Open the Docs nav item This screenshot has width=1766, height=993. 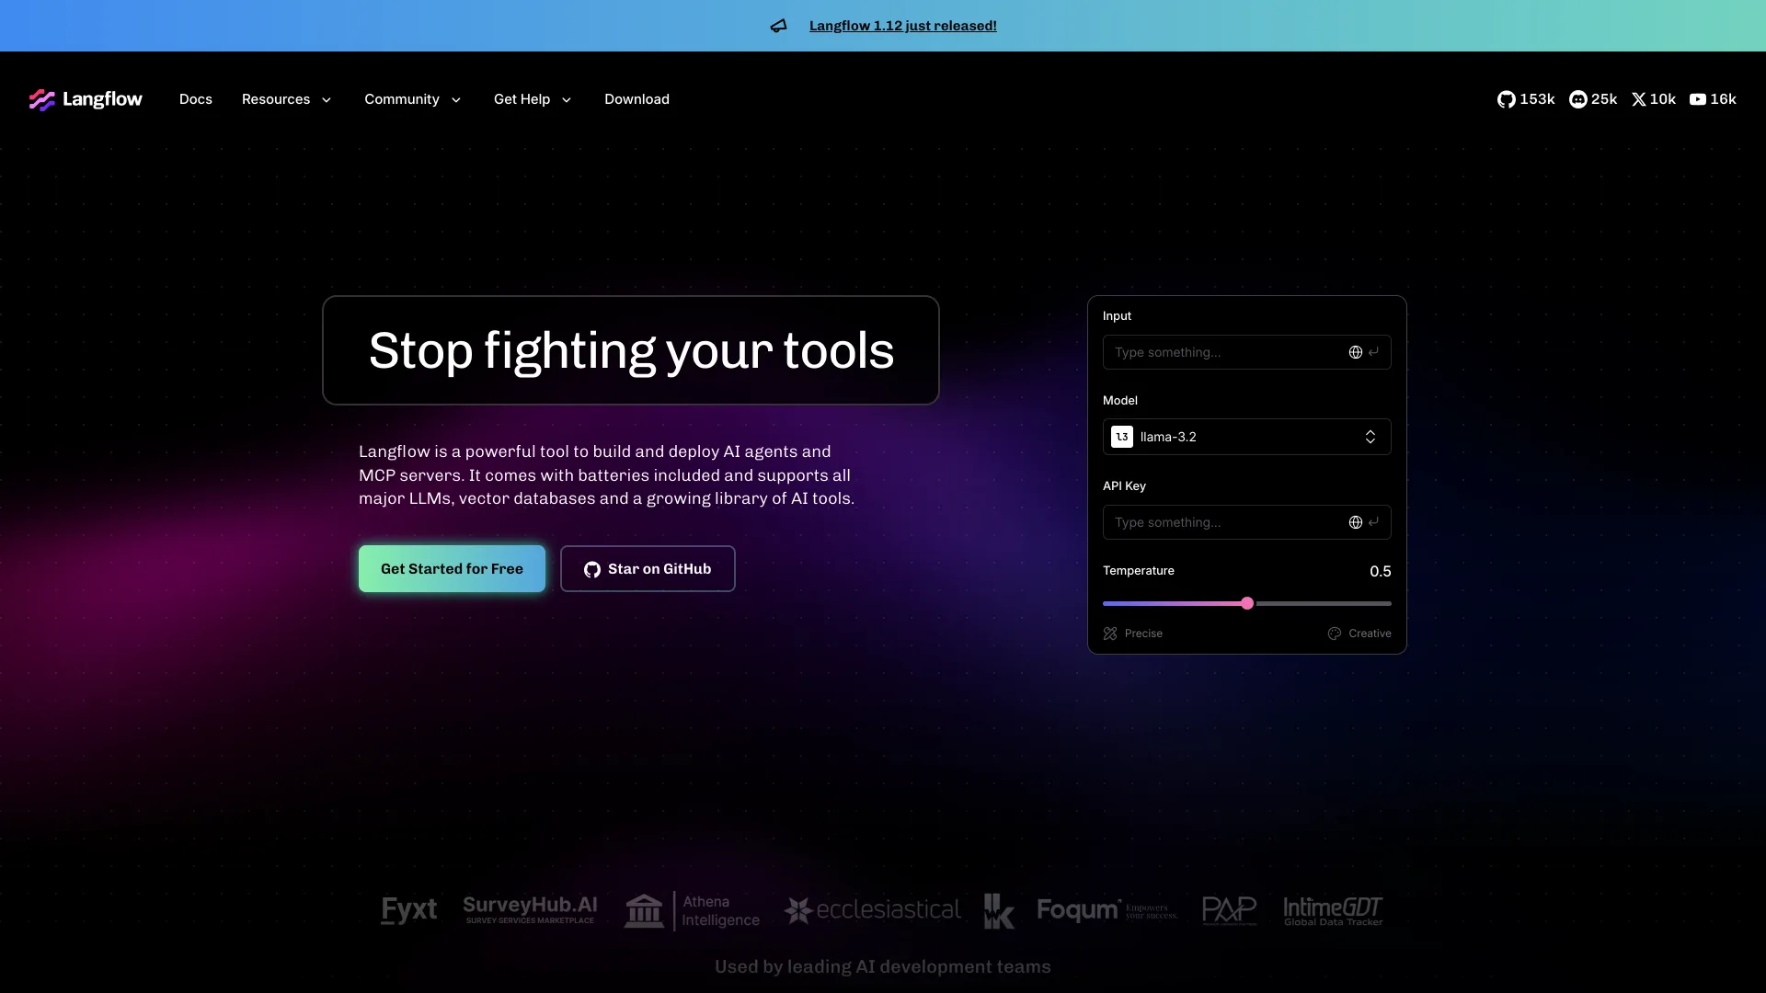[x=196, y=99]
